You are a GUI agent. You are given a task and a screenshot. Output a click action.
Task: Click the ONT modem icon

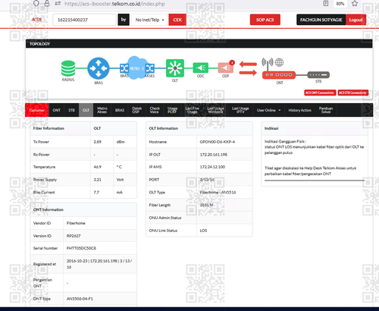(x=279, y=75)
